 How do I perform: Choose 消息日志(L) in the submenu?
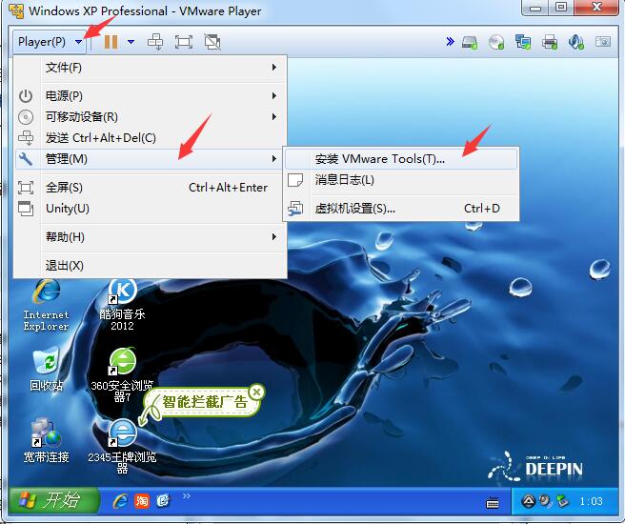[401, 180]
